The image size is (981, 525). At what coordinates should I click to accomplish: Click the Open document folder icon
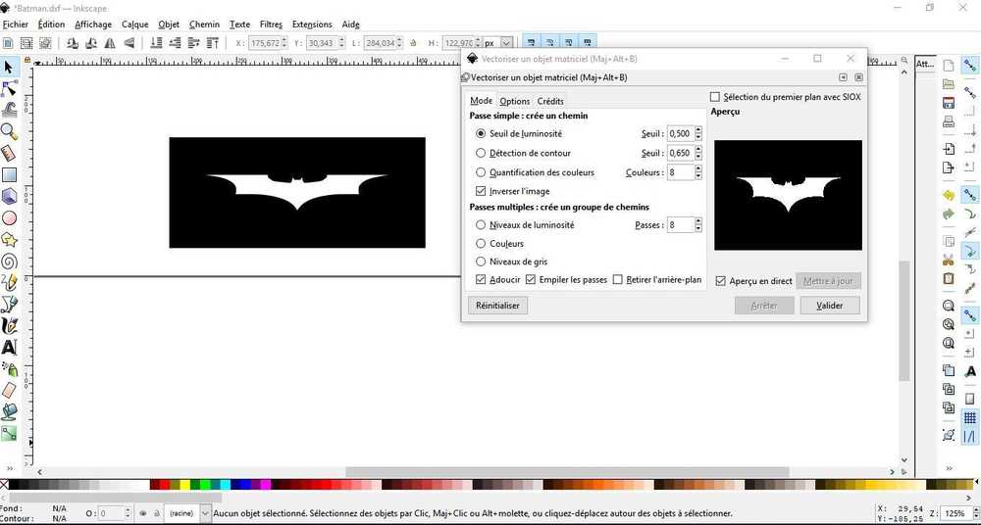(x=949, y=84)
